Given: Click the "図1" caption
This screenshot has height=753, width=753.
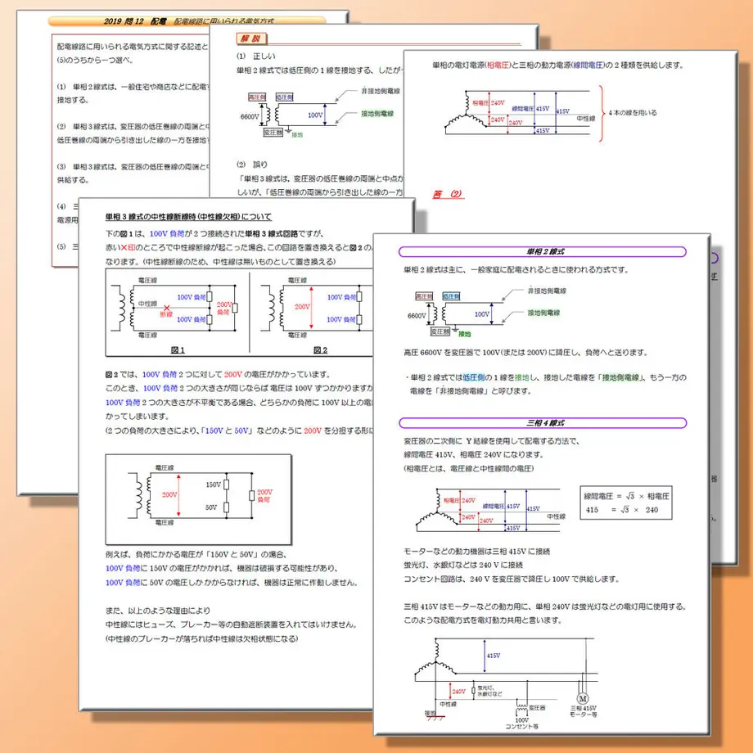Looking at the screenshot, I should (x=178, y=349).
